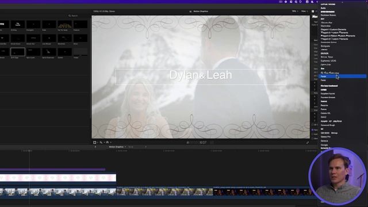Select Founders Grotesk font entry
This screenshot has width=368, height=207.
[x=328, y=97]
